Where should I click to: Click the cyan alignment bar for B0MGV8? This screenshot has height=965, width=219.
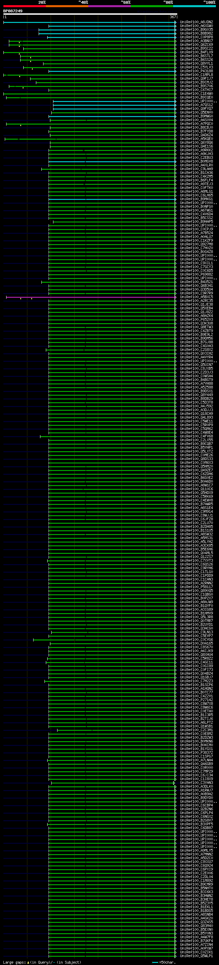[112, 162]
